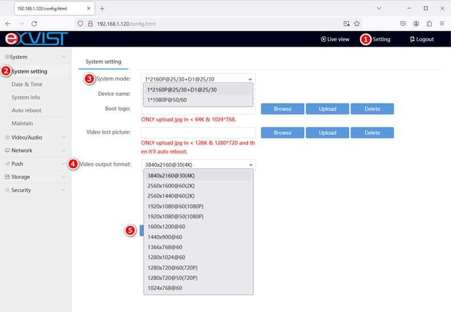
Task: Expand the Network sidebar section
Action: tap(22, 151)
